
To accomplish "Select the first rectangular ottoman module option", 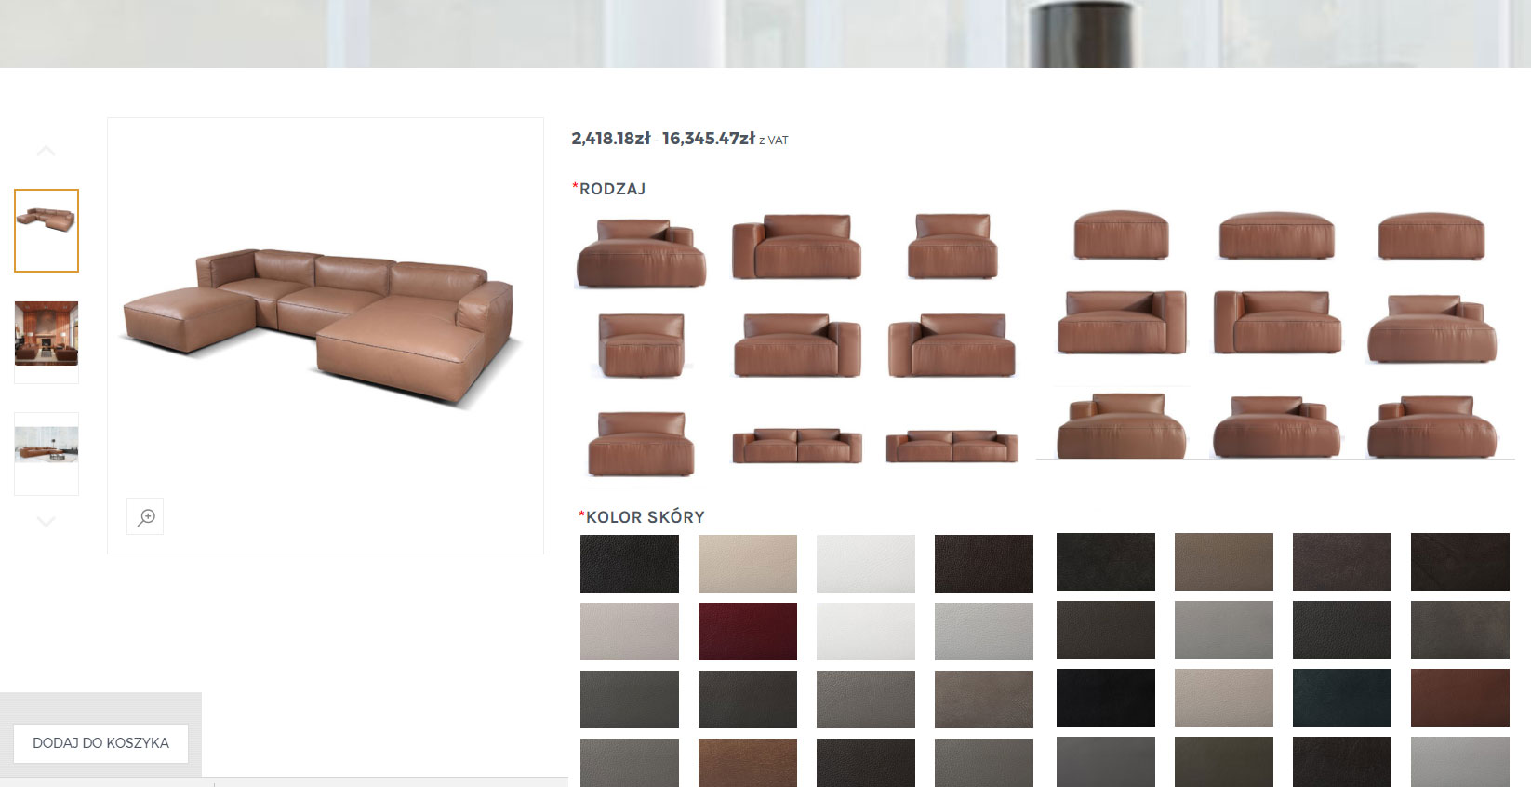I will pos(1121,235).
